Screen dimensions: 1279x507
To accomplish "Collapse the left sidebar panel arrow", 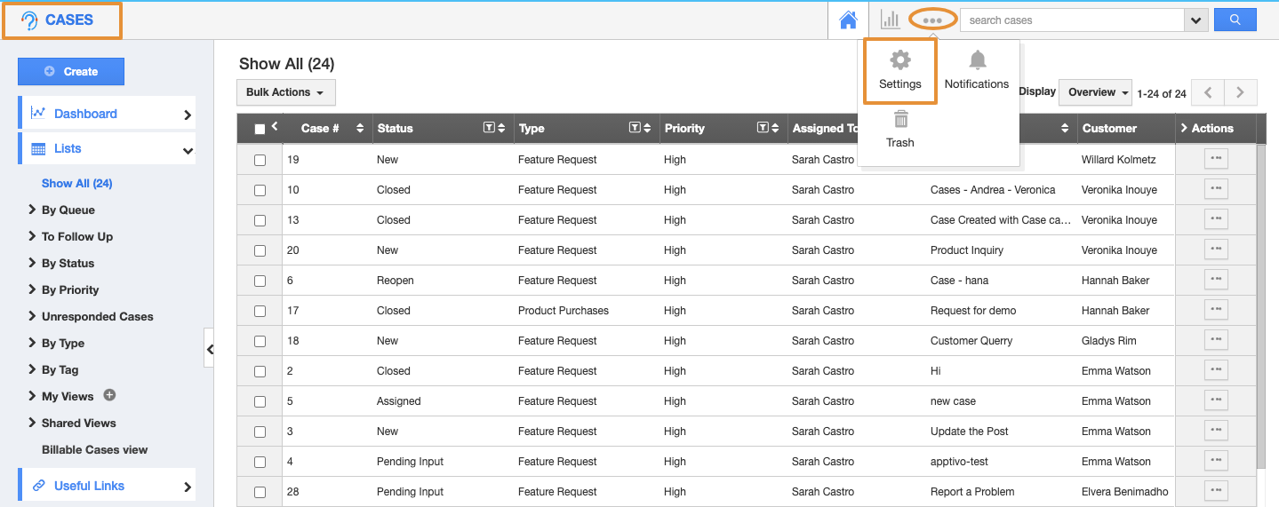I will [210, 350].
